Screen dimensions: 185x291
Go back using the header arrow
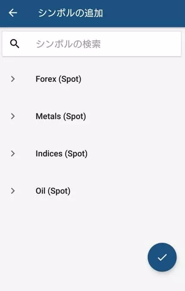tap(13, 13)
